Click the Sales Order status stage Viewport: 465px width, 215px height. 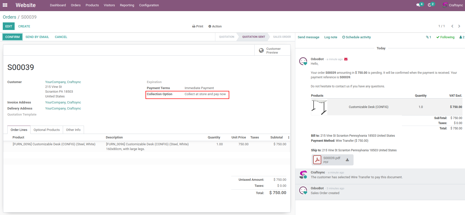coord(282,37)
